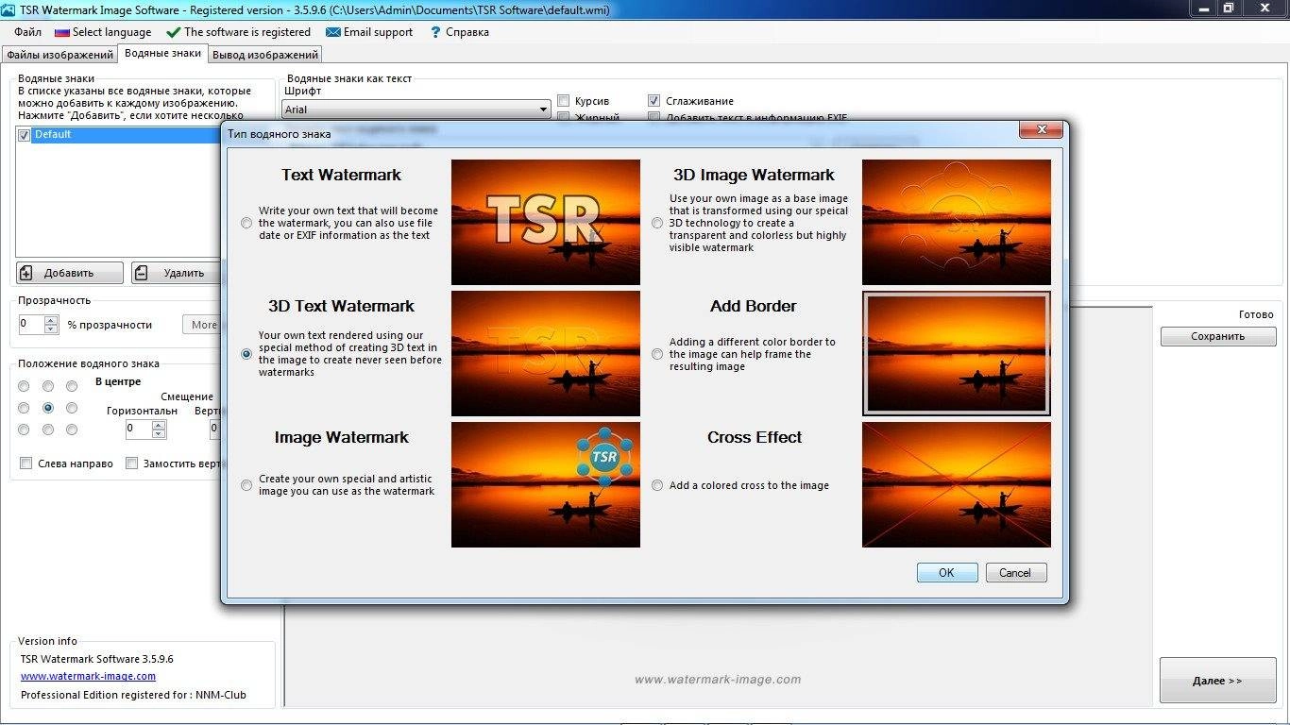Select the Cross Effect radio button

(x=657, y=485)
